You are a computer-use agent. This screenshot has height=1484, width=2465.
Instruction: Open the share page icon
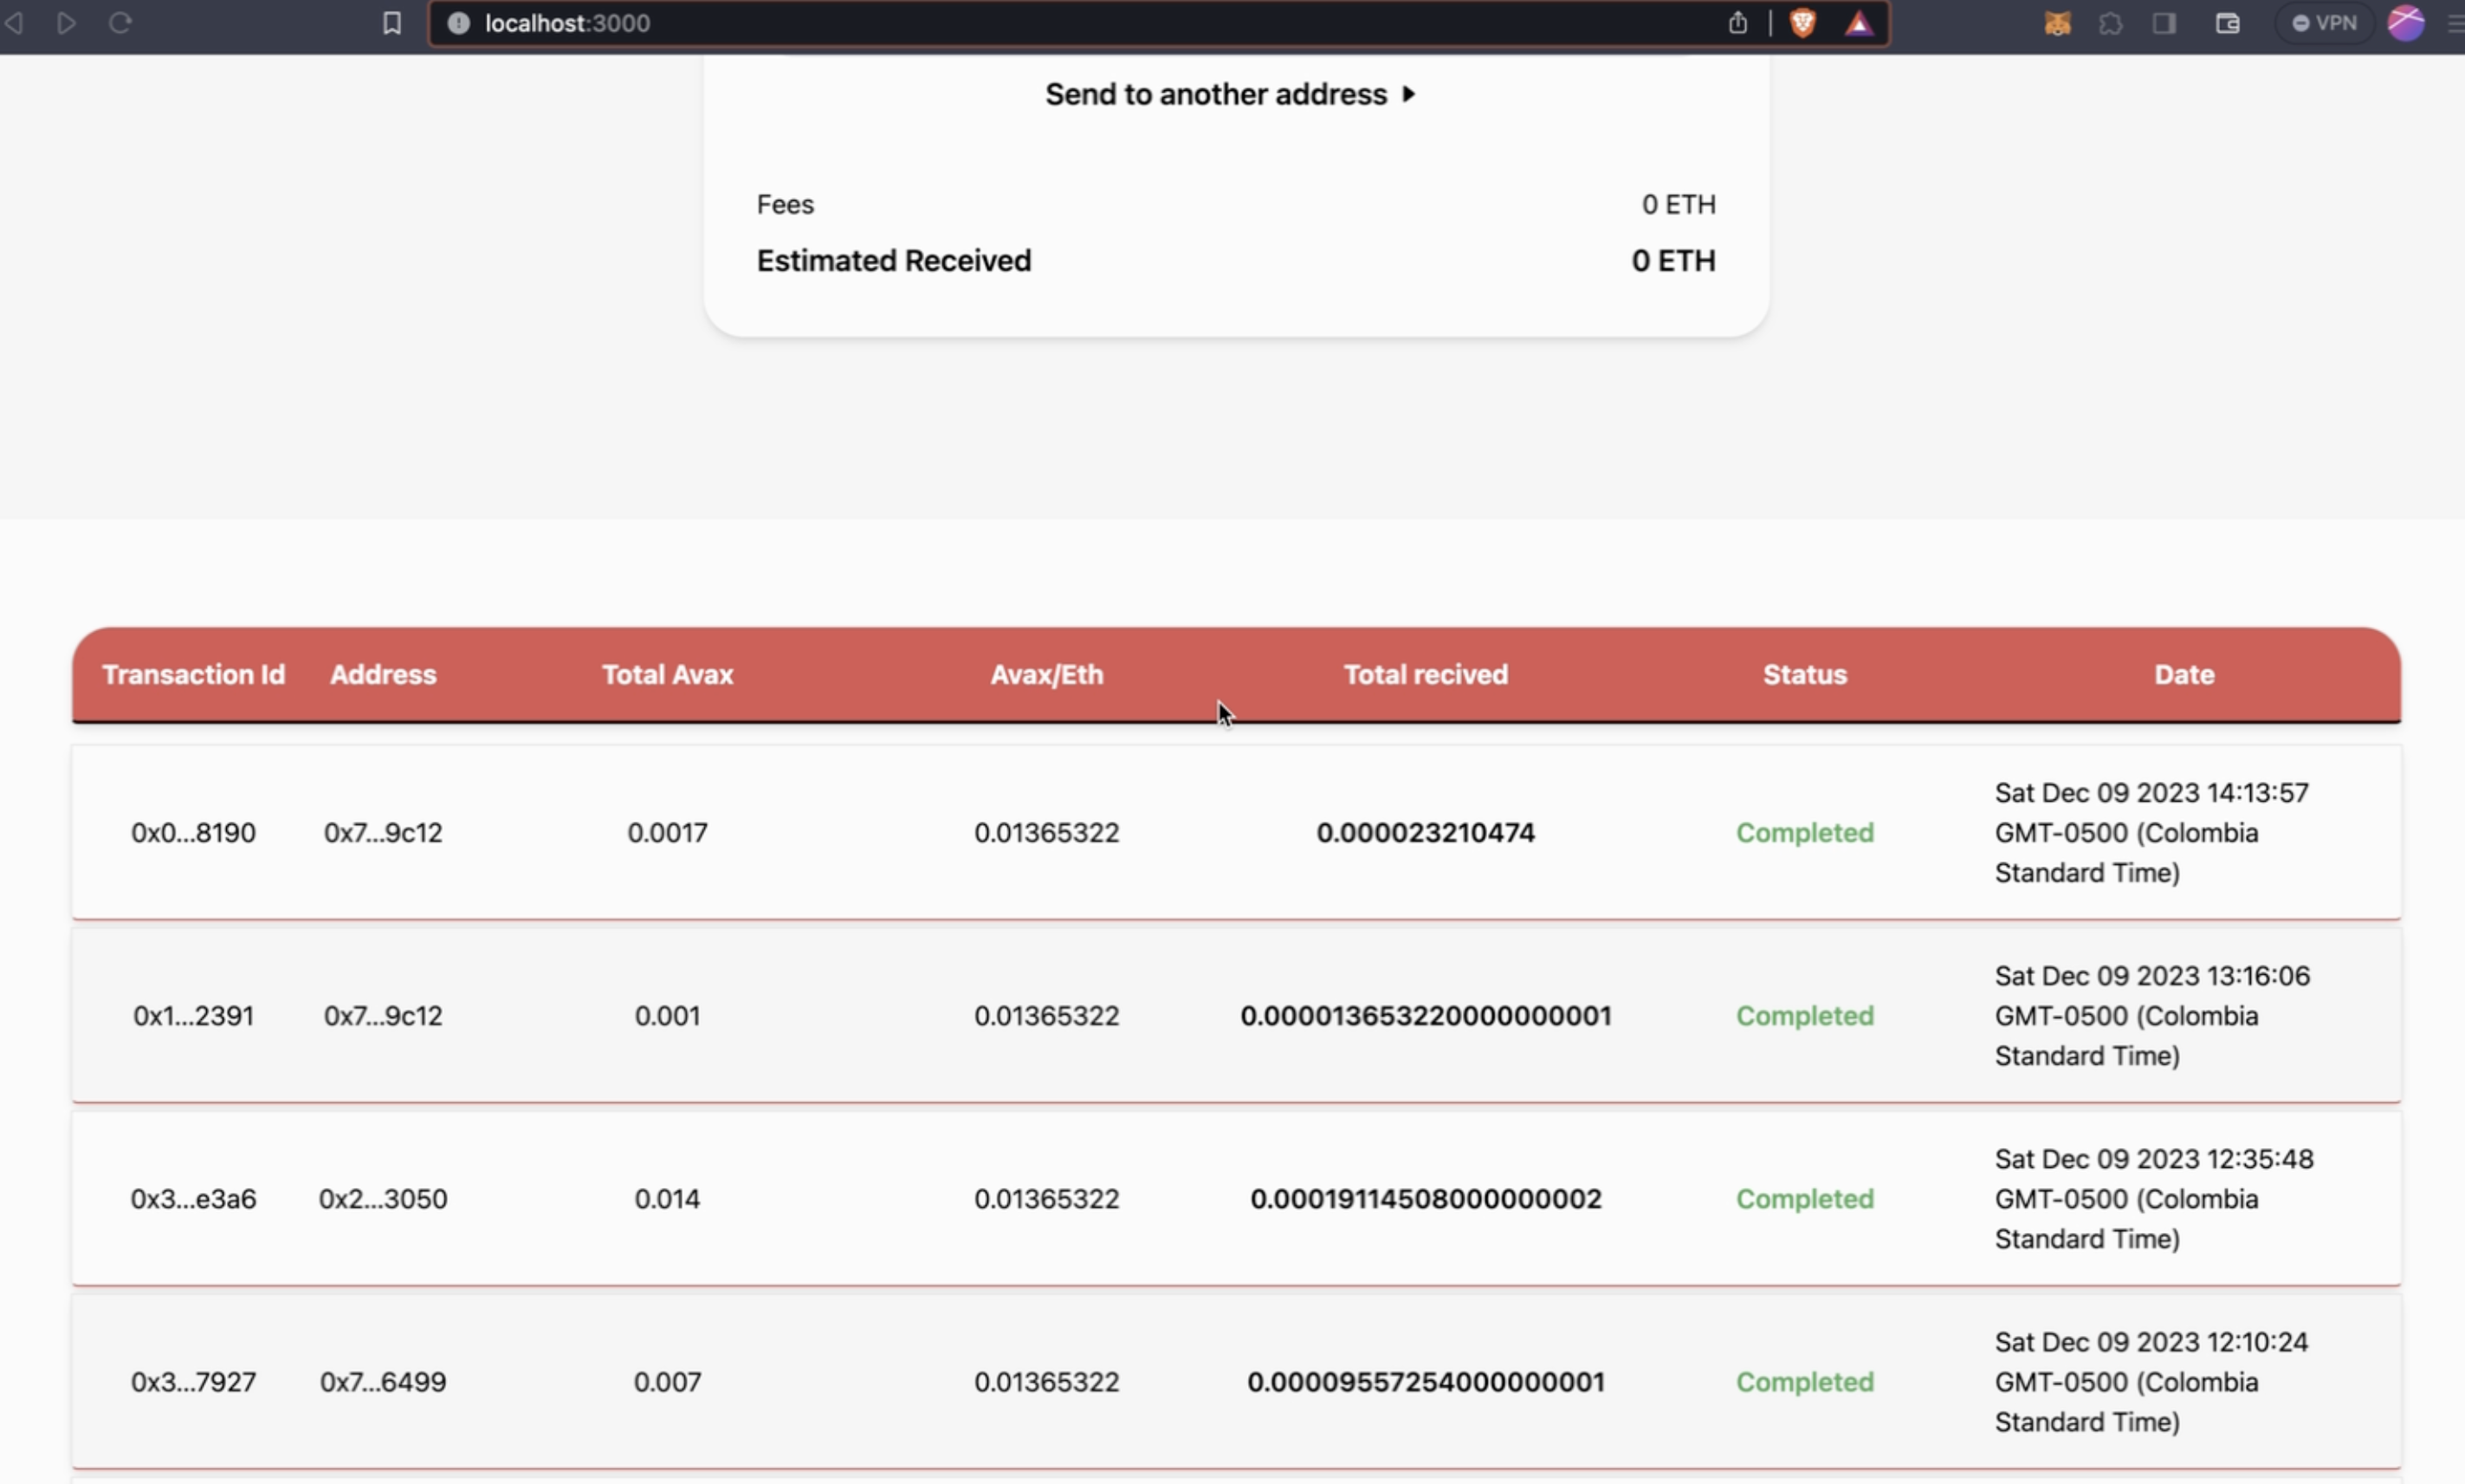pyautogui.click(x=1737, y=23)
